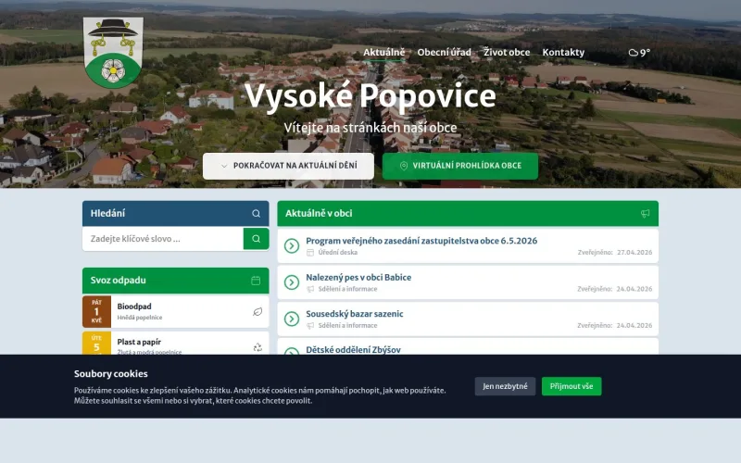Click Jen nezbytné cookies button
The width and height of the screenshot is (741, 463).
pos(505,386)
